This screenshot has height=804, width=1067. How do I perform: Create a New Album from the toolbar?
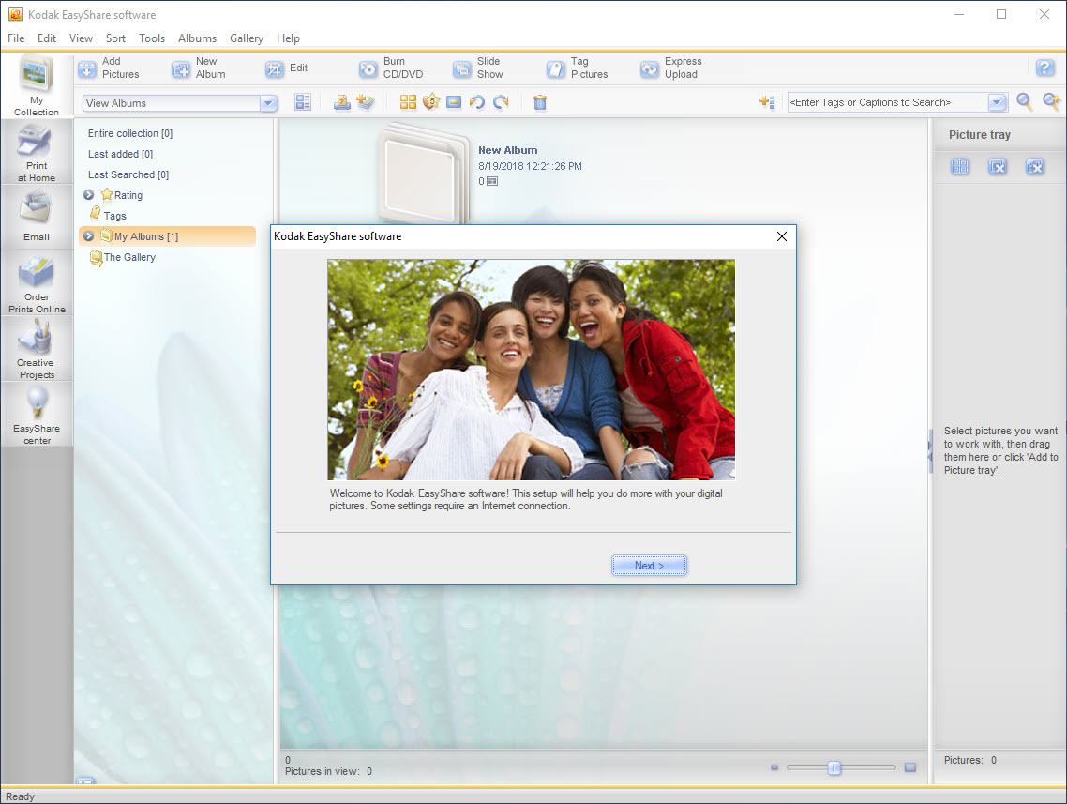click(180, 68)
